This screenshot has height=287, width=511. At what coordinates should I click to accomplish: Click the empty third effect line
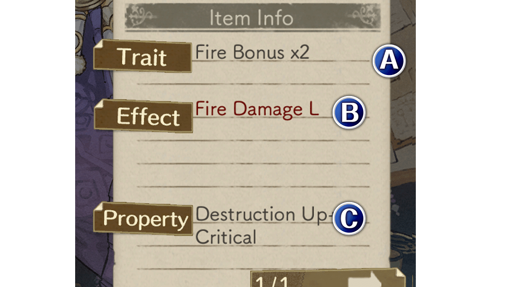pos(253,152)
